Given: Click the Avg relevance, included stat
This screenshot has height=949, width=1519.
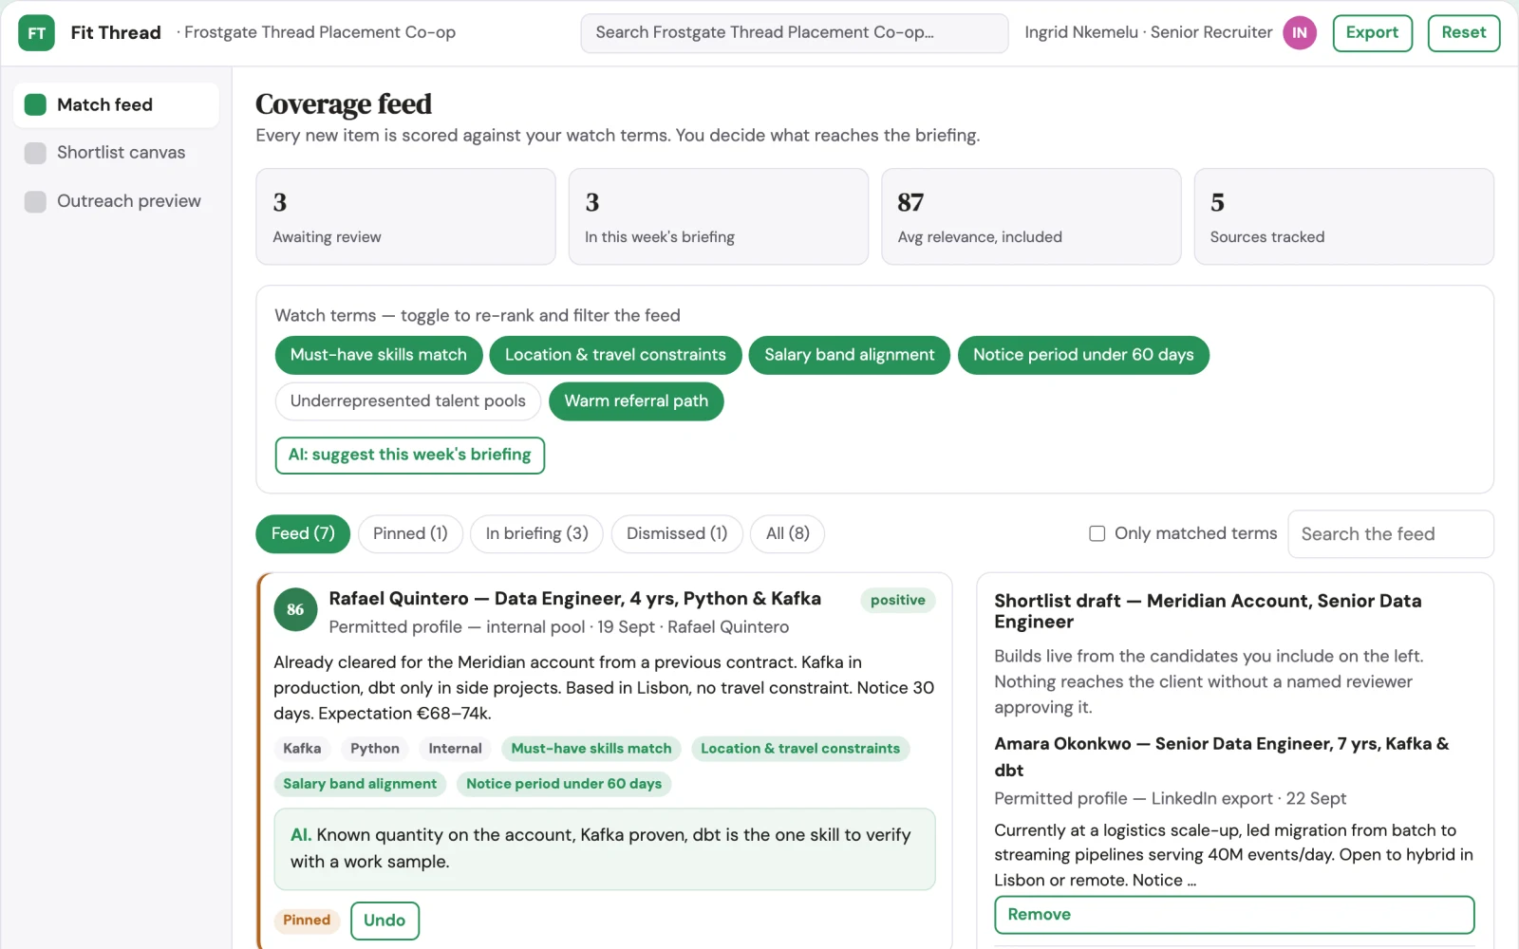Looking at the screenshot, I should pyautogui.click(x=1031, y=216).
